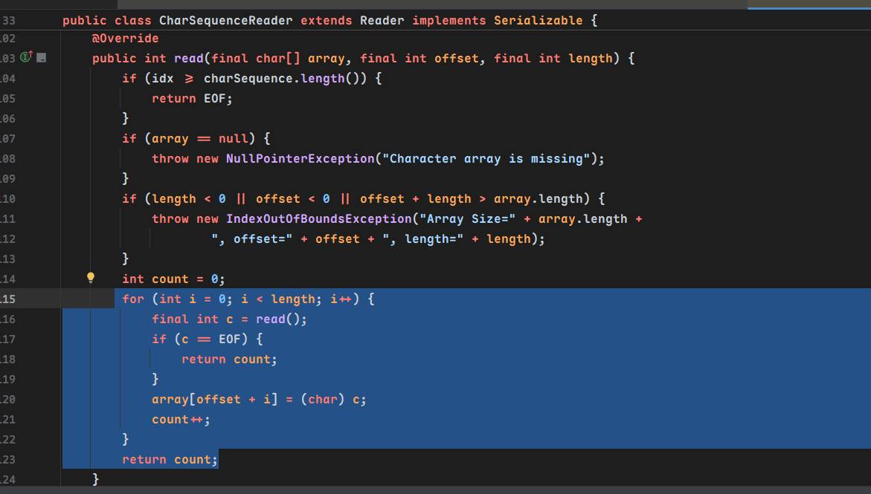The image size is (871, 494).
Task: Collapse the read method using fold marker
Action: 42,58
